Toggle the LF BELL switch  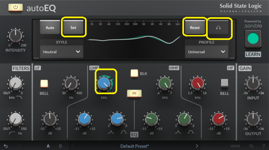tap(44, 83)
